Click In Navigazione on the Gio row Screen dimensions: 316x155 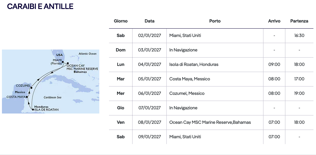[183, 108]
